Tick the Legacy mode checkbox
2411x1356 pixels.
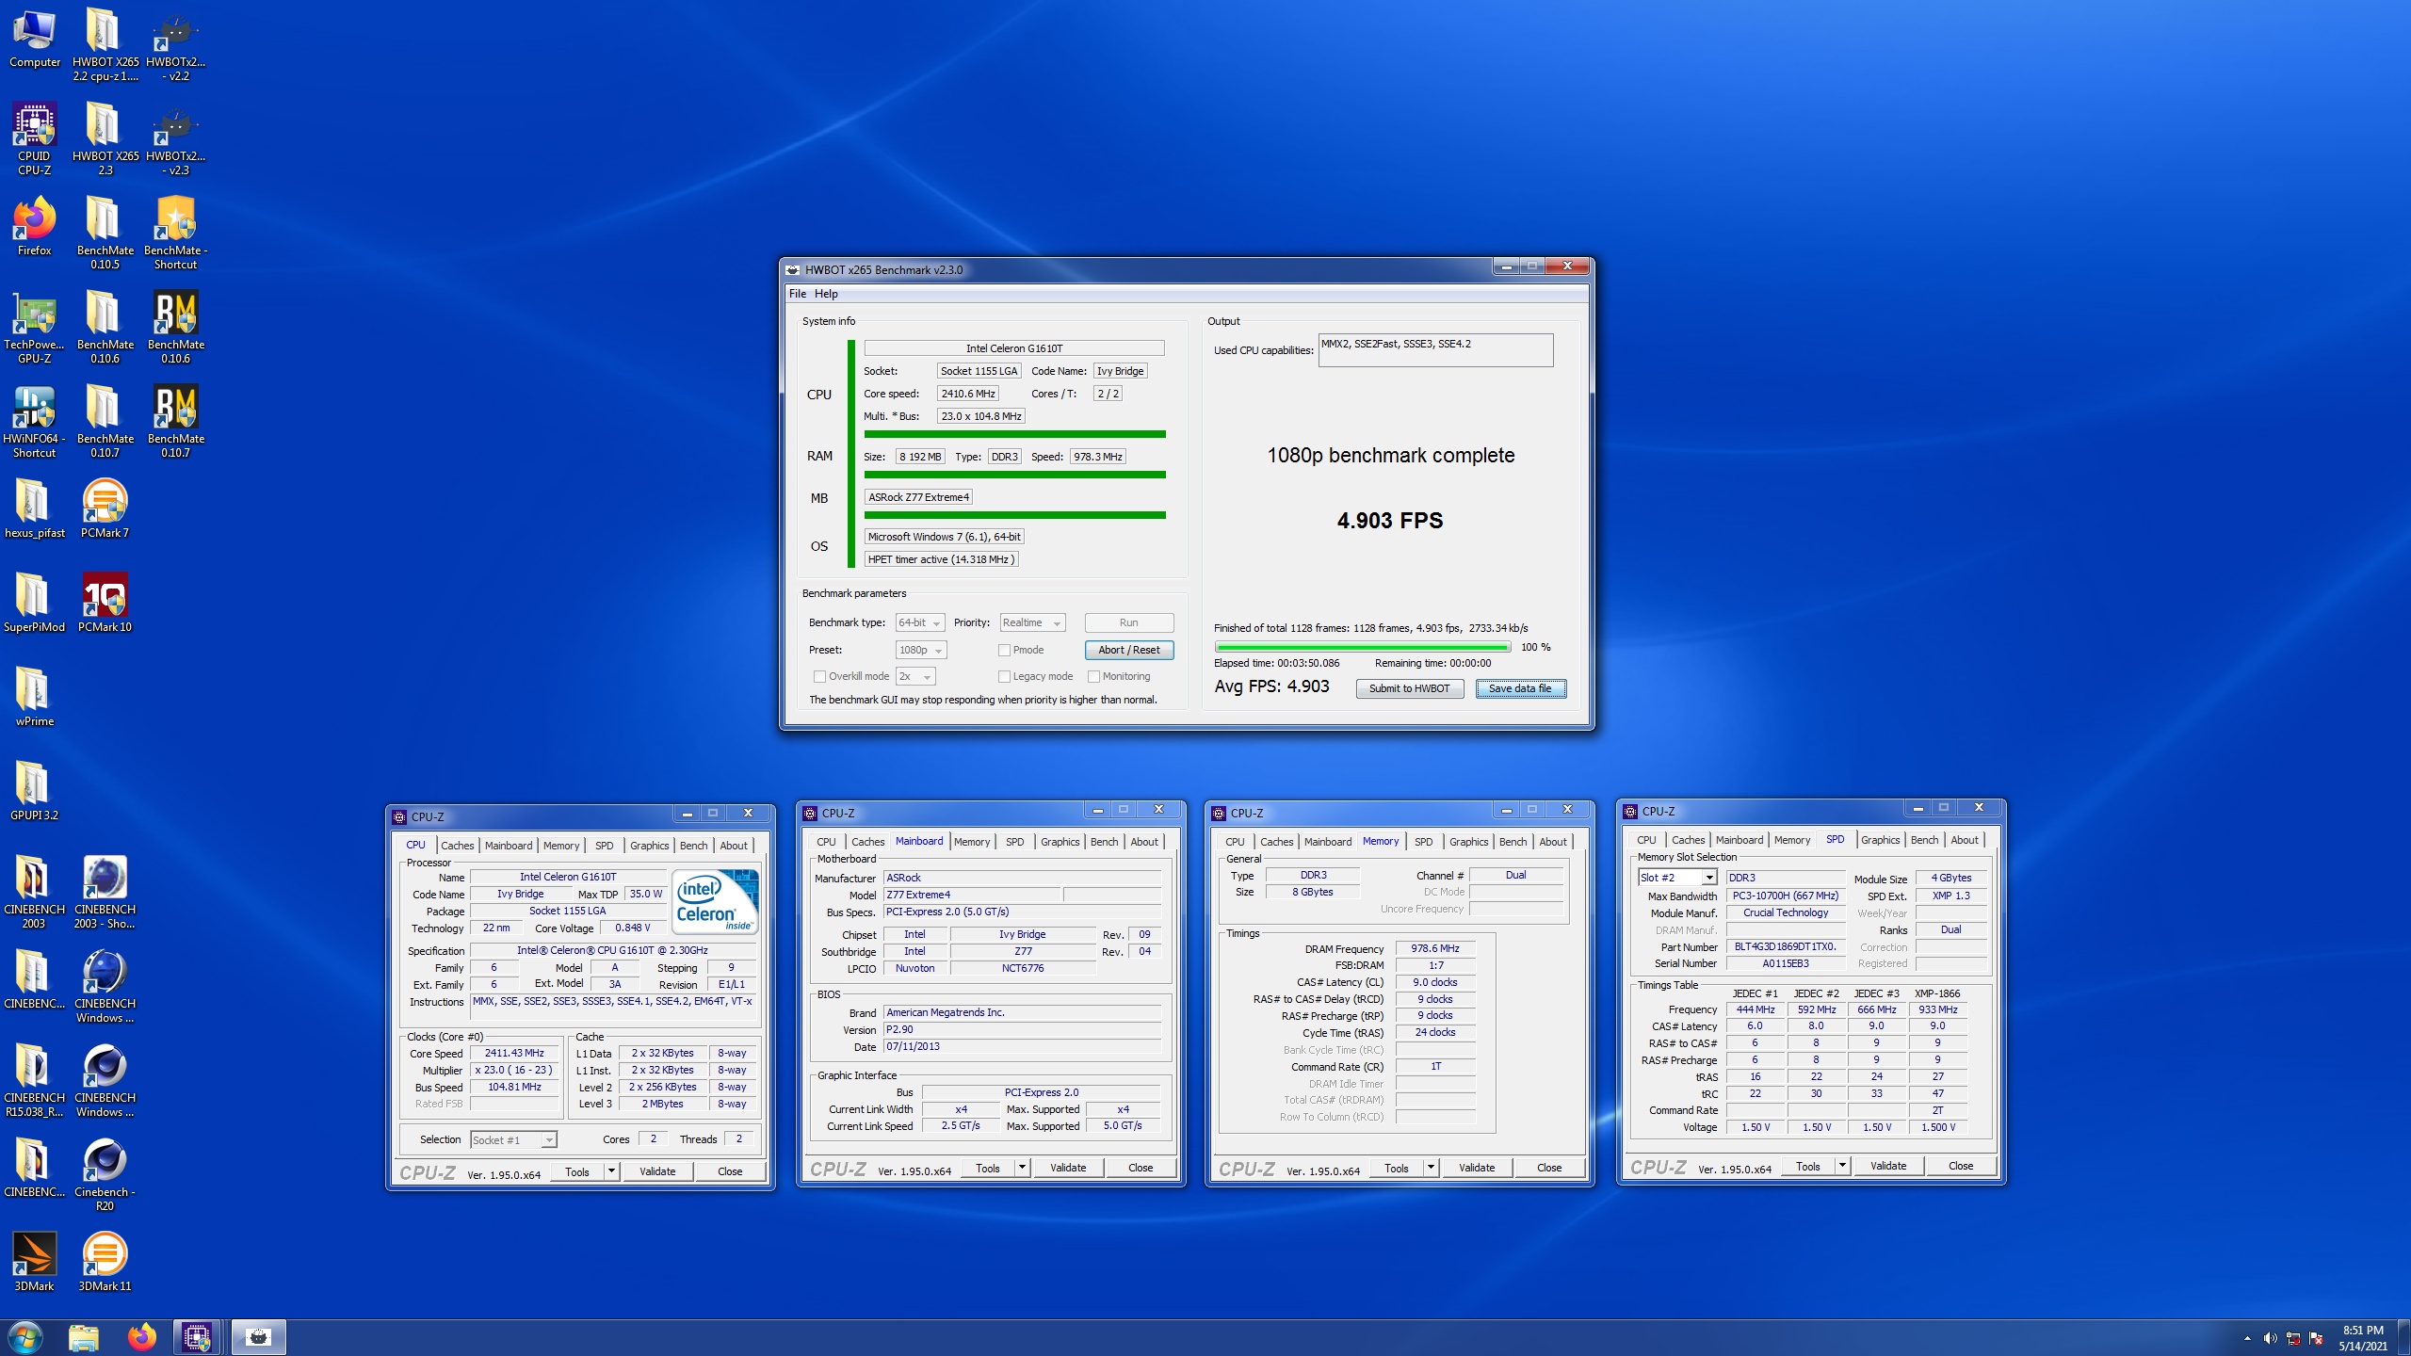click(1004, 676)
